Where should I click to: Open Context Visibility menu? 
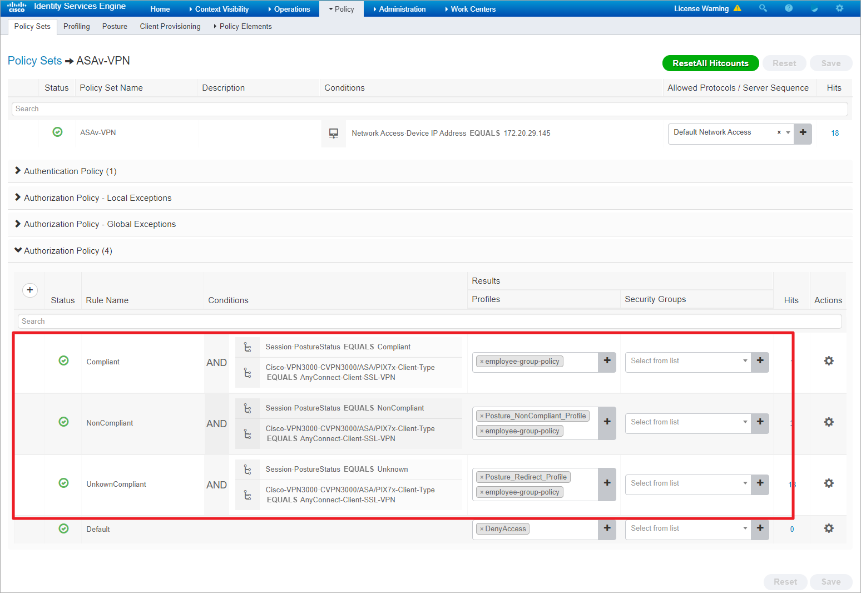point(219,9)
